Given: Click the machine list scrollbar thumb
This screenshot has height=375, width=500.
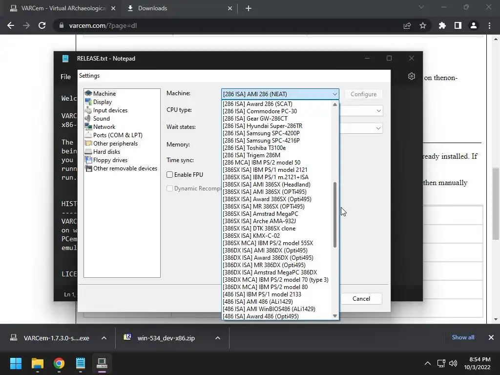Looking at the screenshot, I should pos(335,215).
